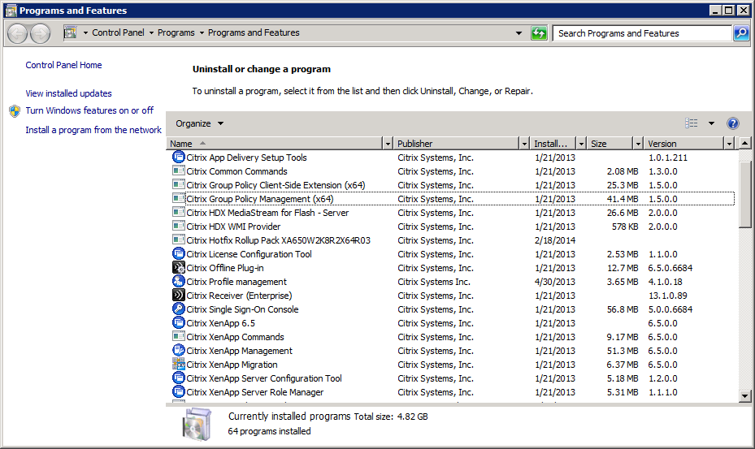Click Control Panel breadcrumb segment
The height and width of the screenshot is (449, 755).
point(118,33)
